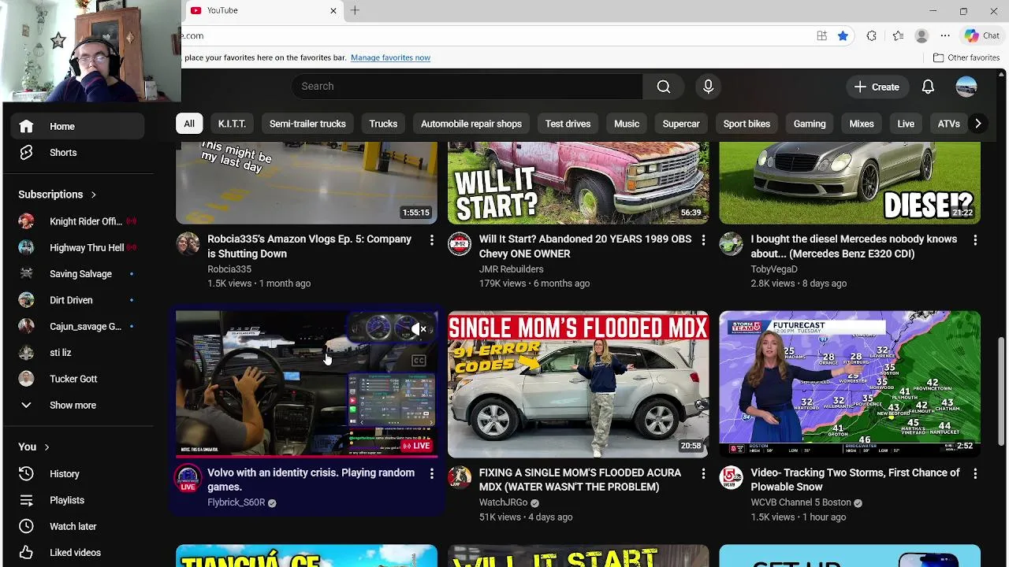Select the All filter chip

189,124
